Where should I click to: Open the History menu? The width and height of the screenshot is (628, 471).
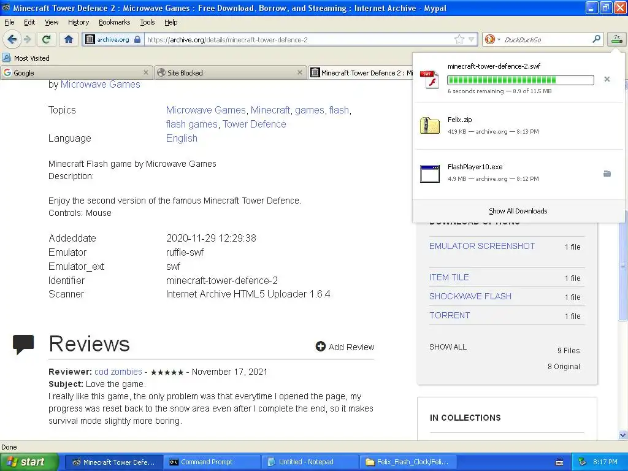78,22
